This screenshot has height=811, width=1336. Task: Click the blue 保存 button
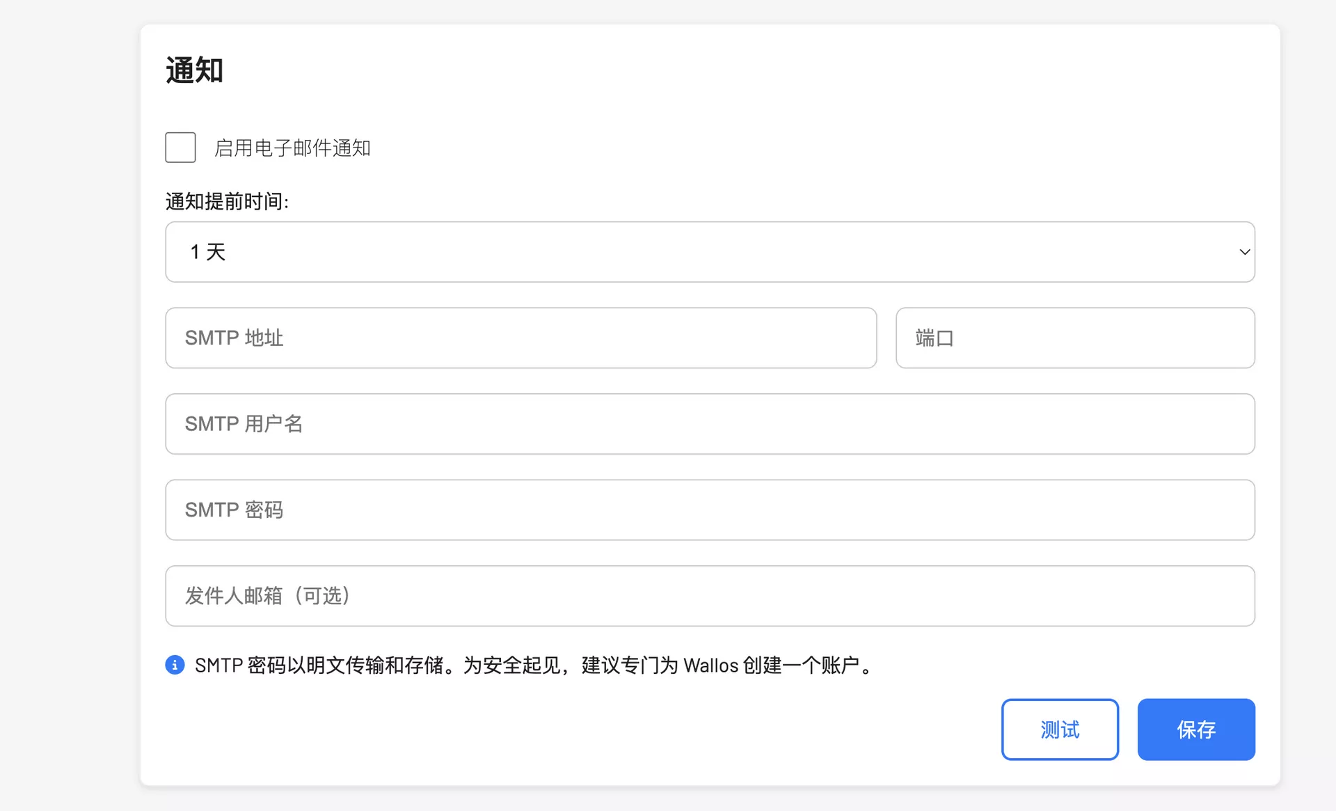click(x=1195, y=730)
